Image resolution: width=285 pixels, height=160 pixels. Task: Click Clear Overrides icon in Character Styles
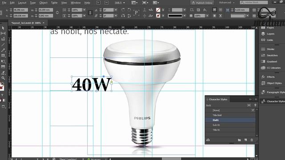[x=249, y=105]
